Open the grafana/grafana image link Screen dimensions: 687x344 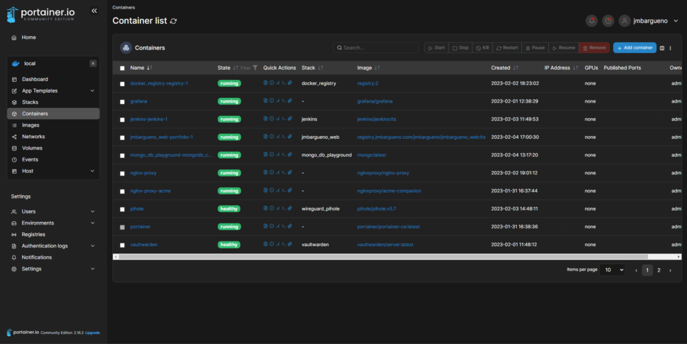pos(374,101)
